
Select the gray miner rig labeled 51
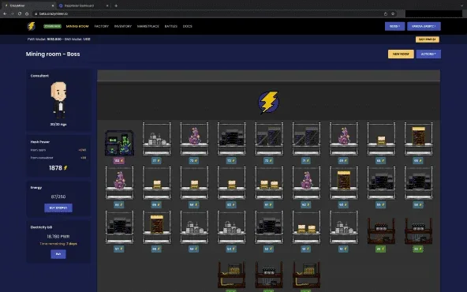click(x=344, y=227)
